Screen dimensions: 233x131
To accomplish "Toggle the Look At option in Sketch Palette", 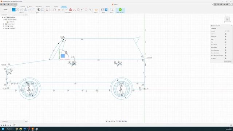I will [x=226, y=34].
